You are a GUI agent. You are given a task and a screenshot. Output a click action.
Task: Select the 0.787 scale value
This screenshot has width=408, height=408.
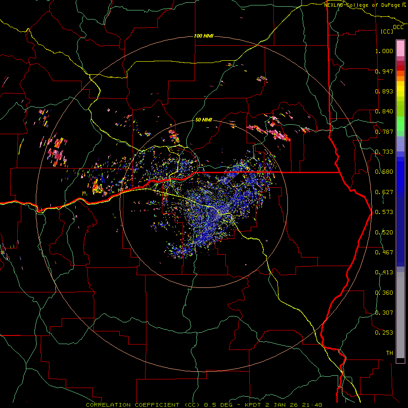(x=384, y=131)
